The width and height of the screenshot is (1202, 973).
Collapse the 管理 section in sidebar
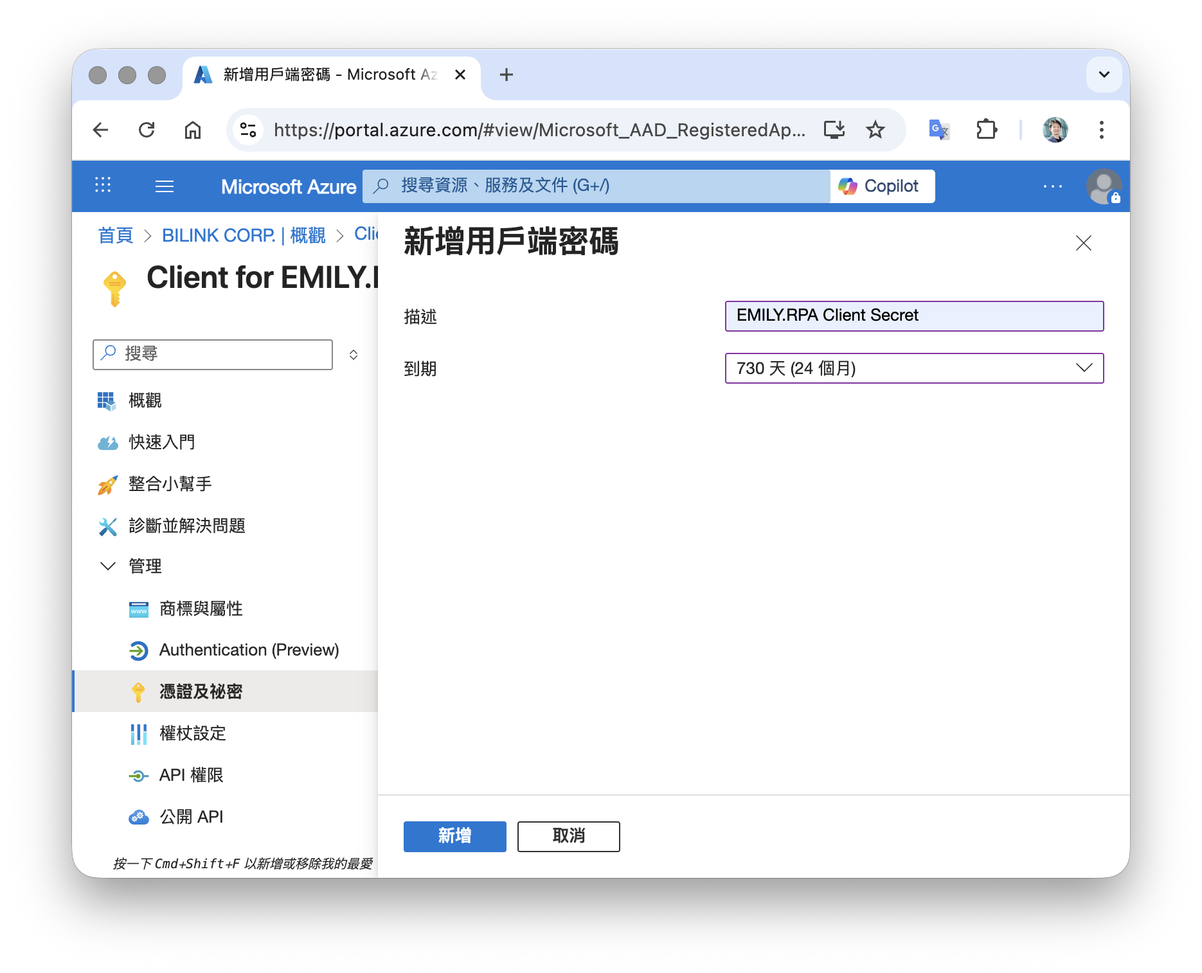tap(108, 566)
